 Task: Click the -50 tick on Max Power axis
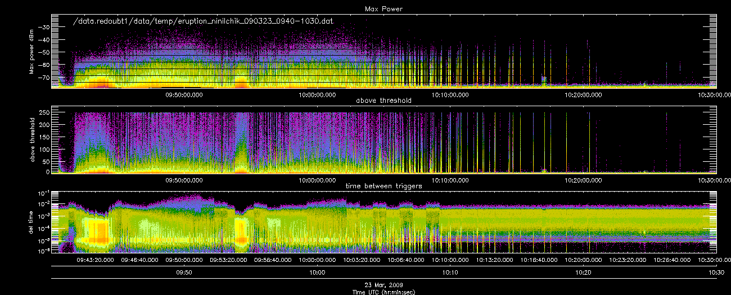pos(43,52)
